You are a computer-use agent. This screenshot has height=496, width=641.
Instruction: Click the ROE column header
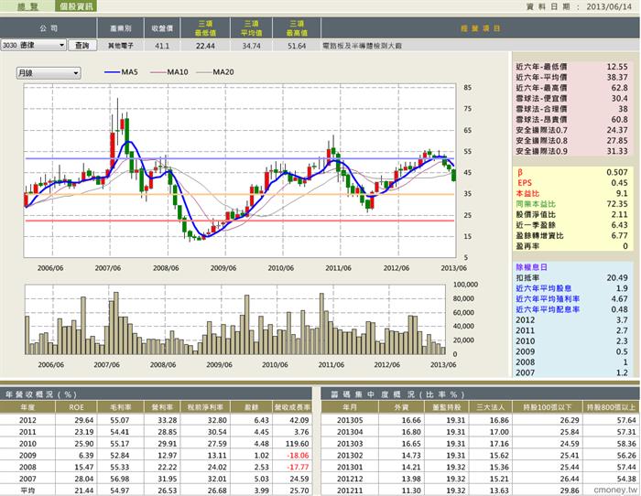click(x=76, y=407)
